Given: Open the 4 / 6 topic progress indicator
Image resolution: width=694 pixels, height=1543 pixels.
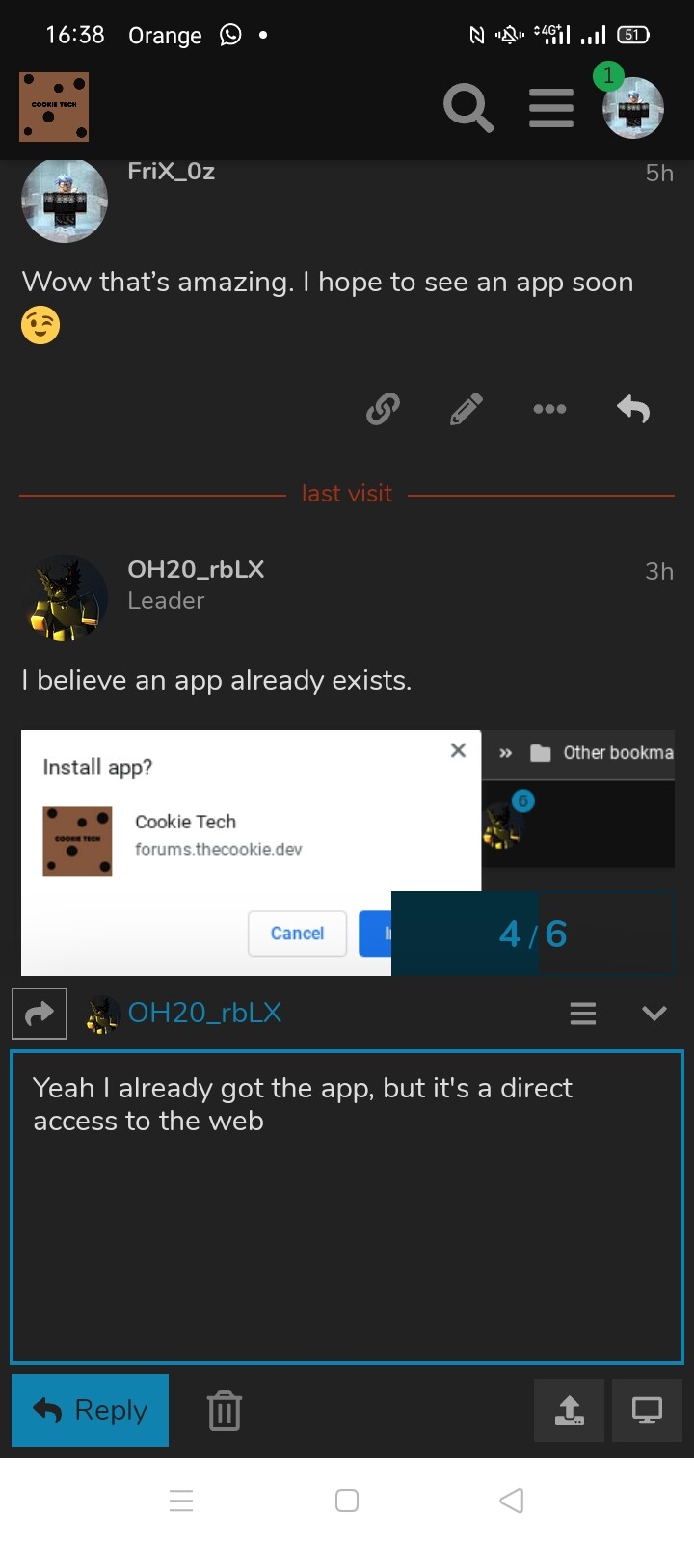Looking at the screenshot, I should click(x=533, y=934).
